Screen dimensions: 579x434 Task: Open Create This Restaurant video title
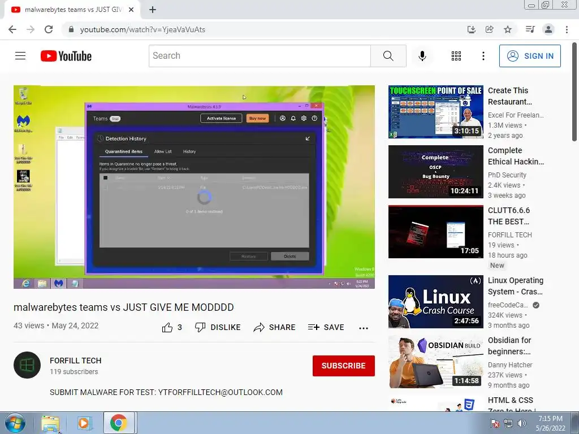coord(510,96)
